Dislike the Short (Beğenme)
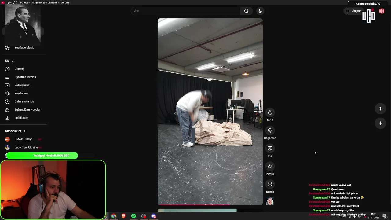The width and height of the screenshot is (391, 220). 270,130
